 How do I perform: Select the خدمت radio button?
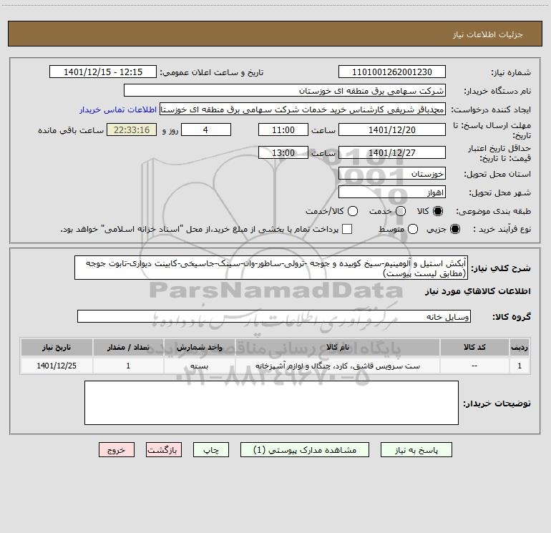point(401,211)
